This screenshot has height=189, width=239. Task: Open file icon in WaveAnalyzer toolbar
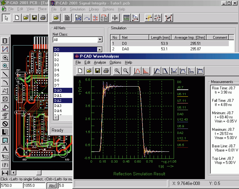pyautogui.click(x=89, y=71)
